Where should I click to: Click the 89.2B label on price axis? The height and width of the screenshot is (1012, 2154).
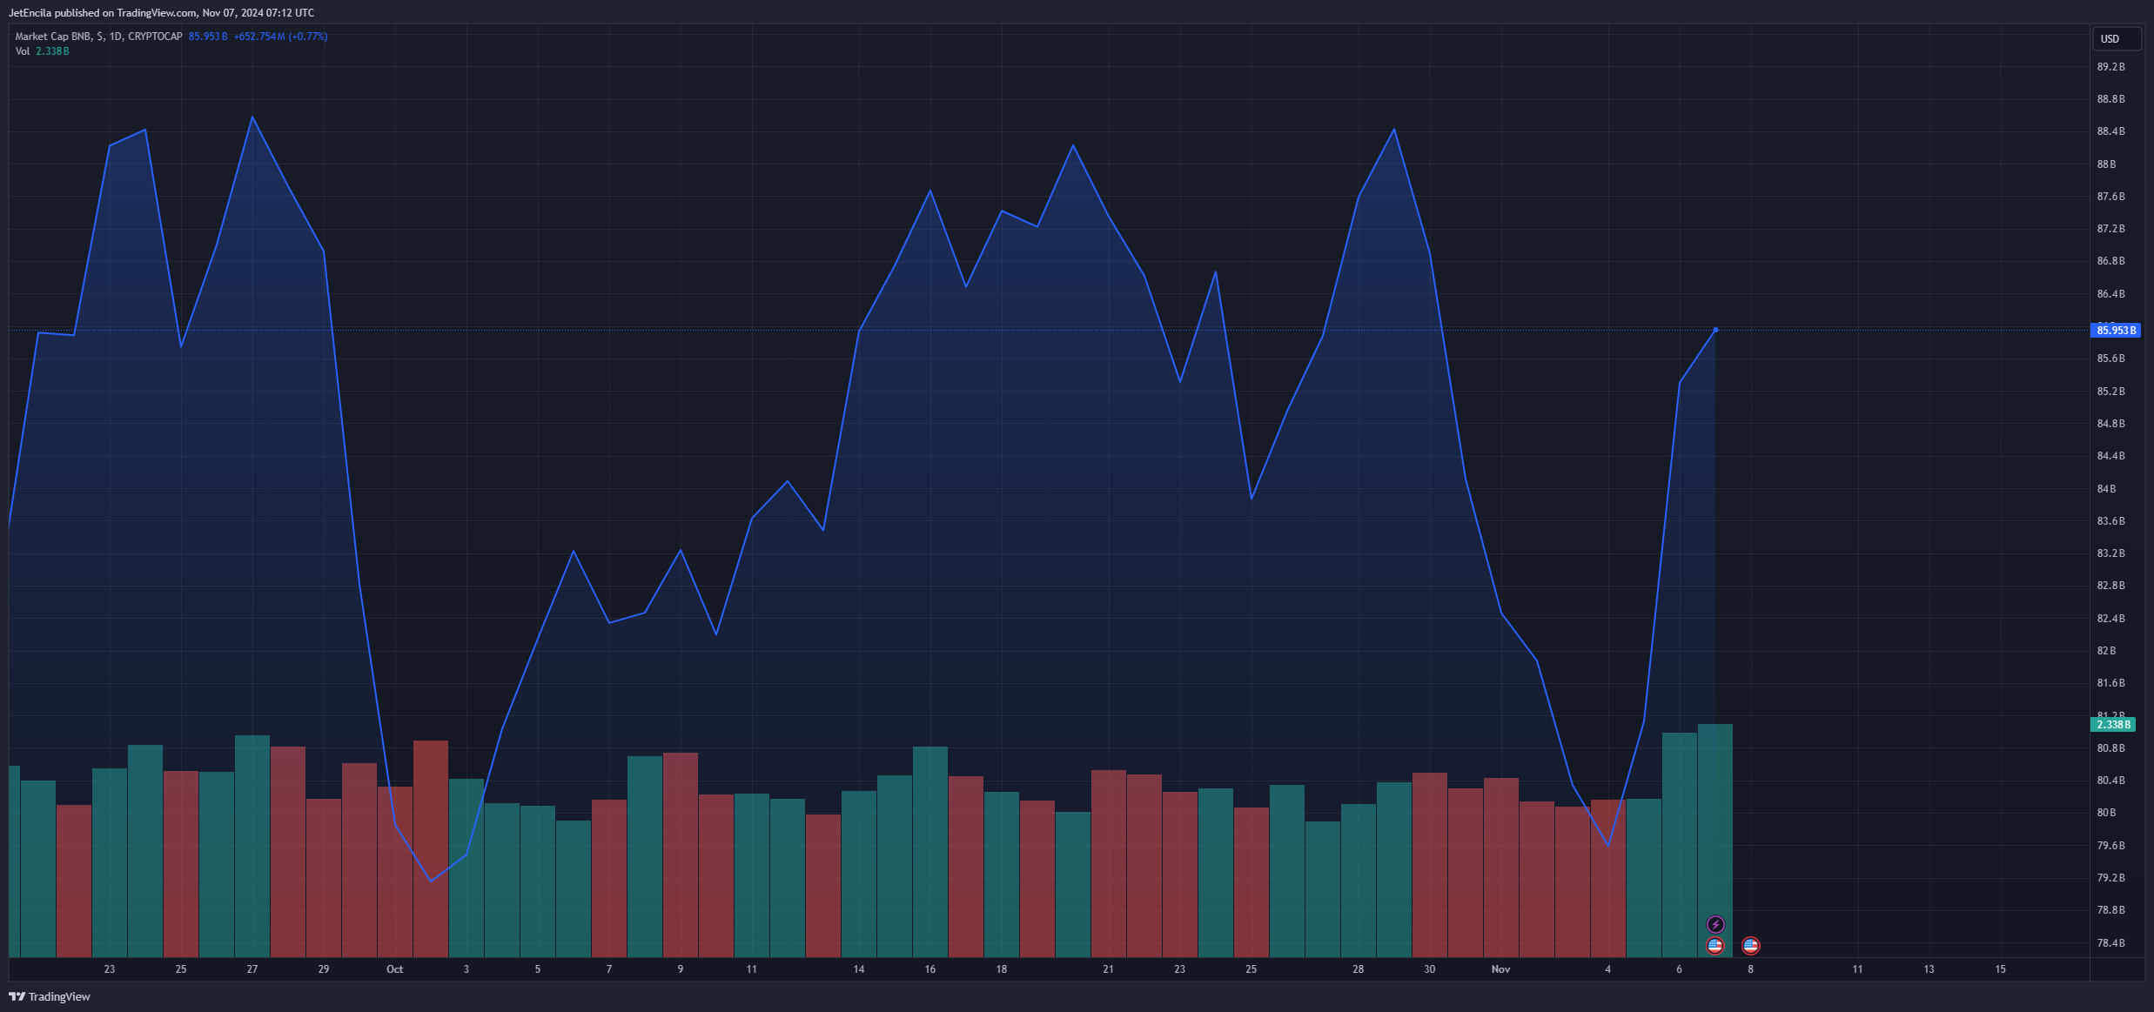point(2110,67)
